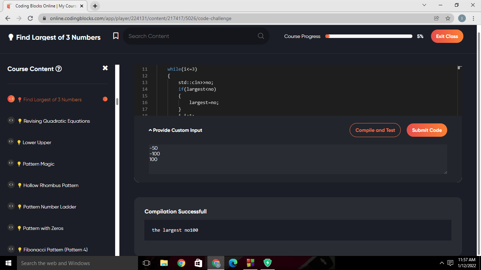Screen dimensions: 481x270
Task: Open a new browser tab
Action: tap(95, 6)
